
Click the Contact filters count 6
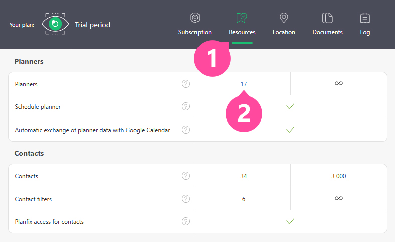(x=244, y=199)
